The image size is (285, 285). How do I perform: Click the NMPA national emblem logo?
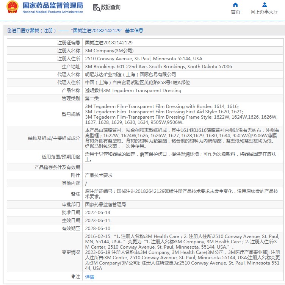(x=13, y=7)
